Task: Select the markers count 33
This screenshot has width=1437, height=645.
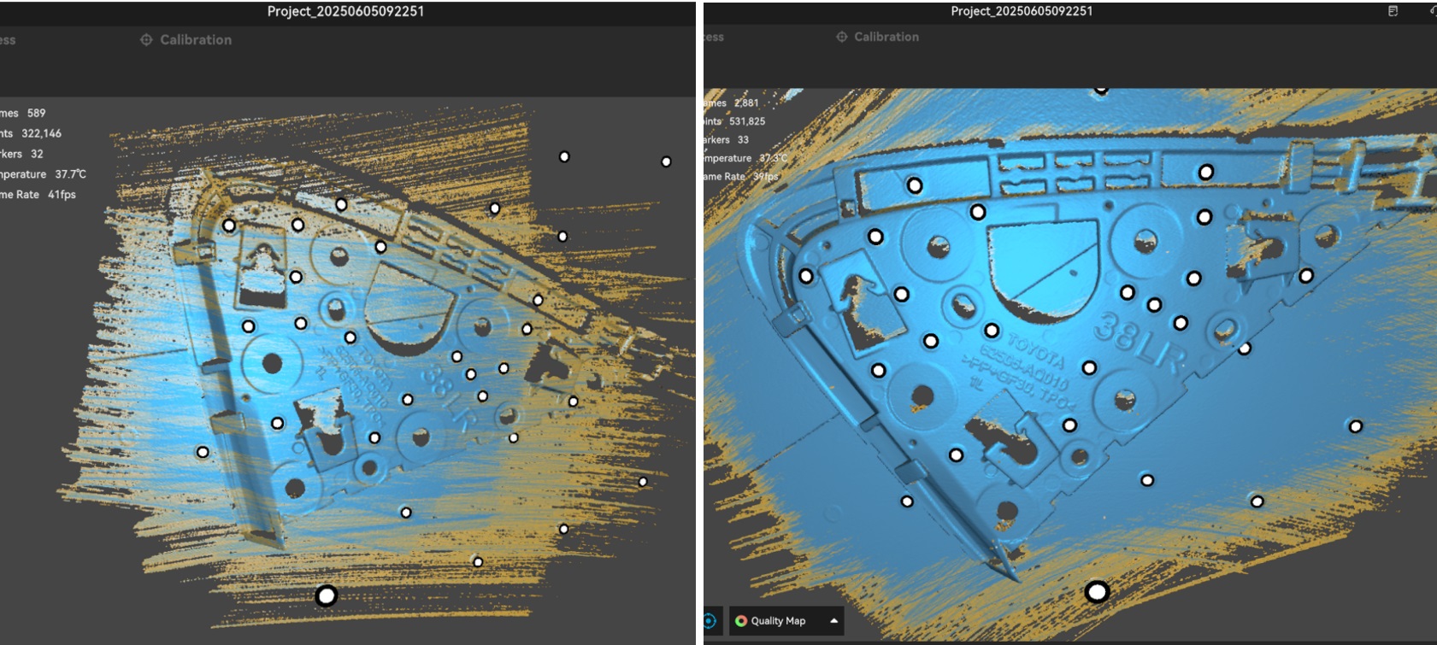Action: [x=743, y=139]
